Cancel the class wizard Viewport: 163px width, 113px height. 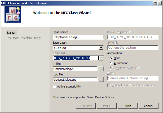coord(148,106)
